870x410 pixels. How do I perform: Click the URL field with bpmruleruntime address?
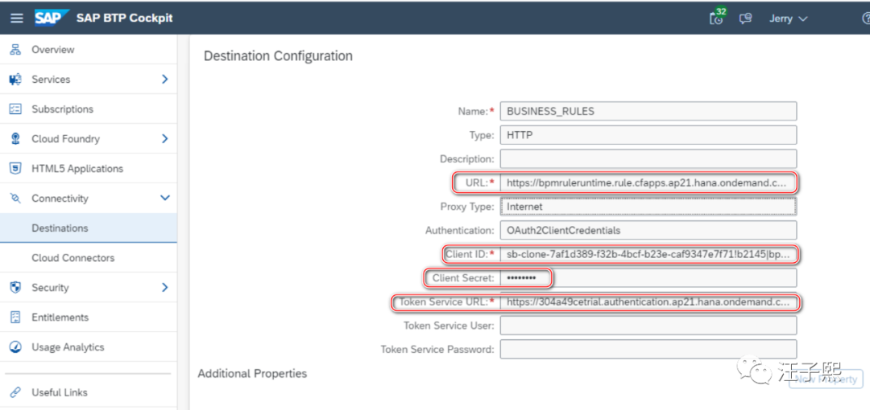pos(648,182)
